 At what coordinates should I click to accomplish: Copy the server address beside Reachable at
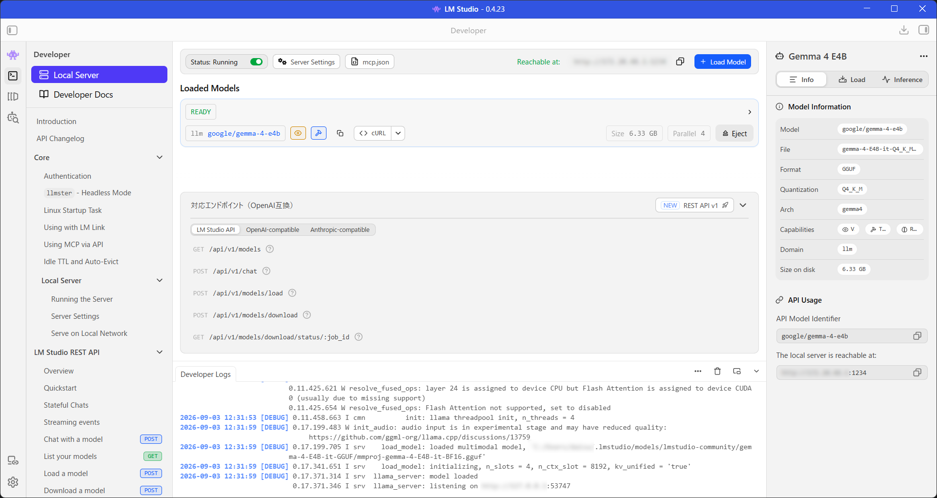point(680,62)
